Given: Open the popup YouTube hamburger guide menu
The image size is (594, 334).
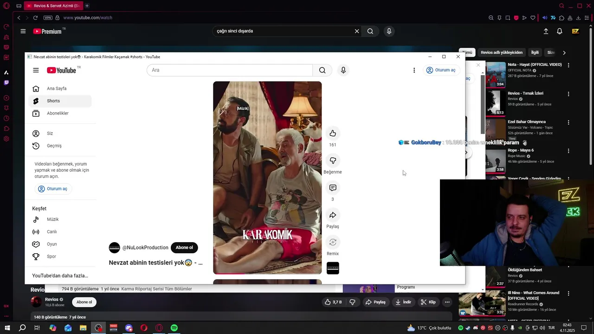Looking at the screenshot, I should click(x=36, y=70).
